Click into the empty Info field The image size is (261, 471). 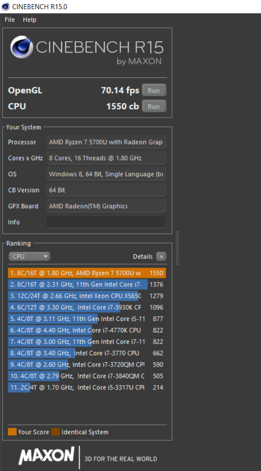click(x=106, y=222)
